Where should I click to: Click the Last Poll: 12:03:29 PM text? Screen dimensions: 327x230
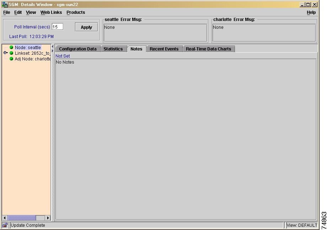tap(32, 37)
